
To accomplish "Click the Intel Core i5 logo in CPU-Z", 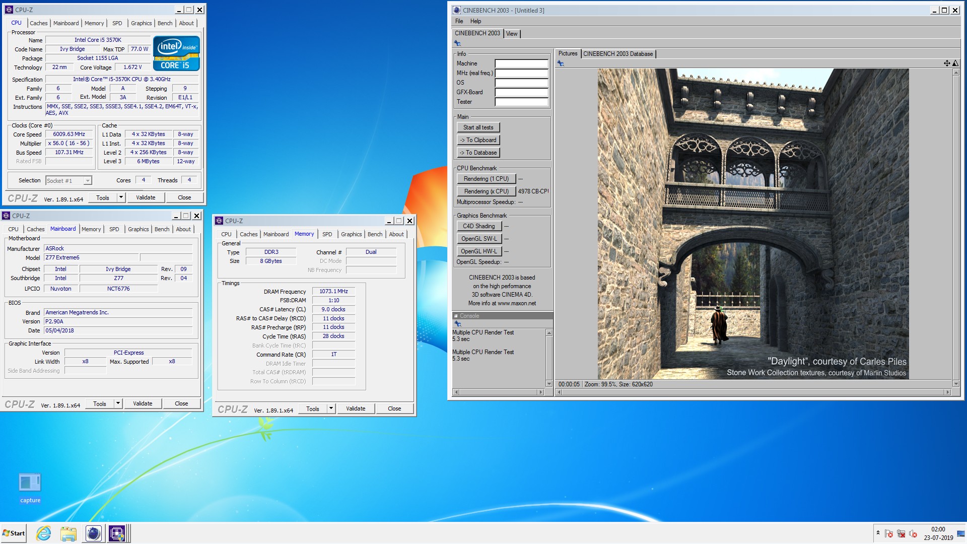I will (x=176, y=53).
